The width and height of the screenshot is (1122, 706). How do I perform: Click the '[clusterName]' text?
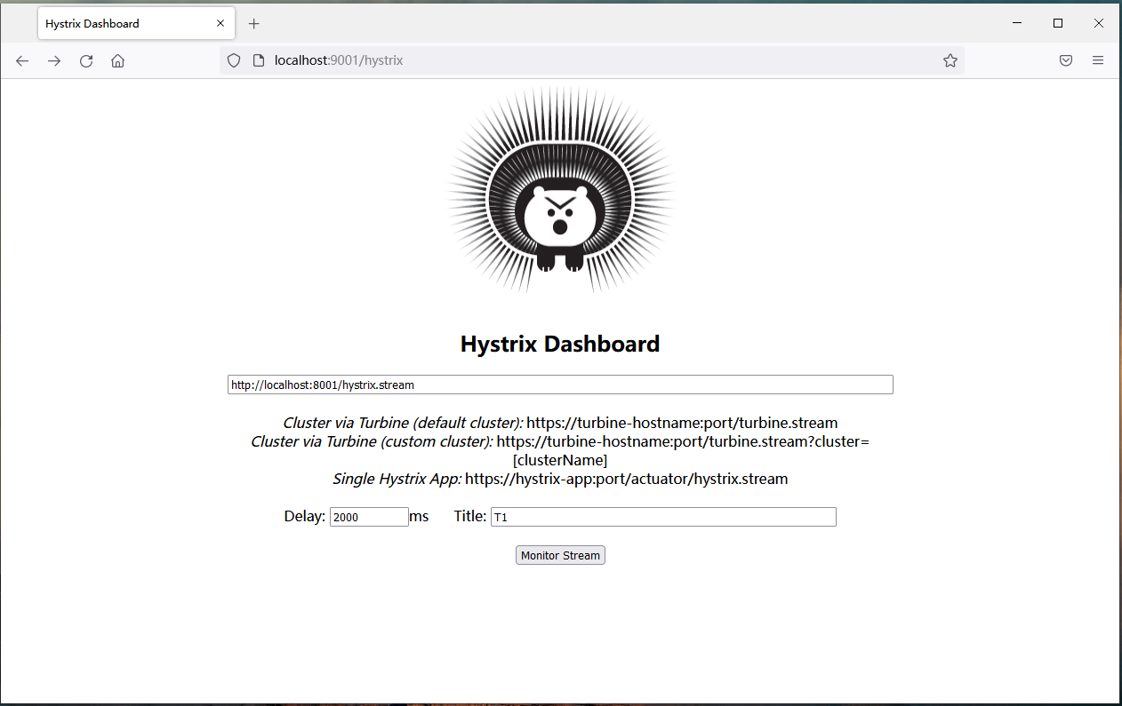coord(560,460)
